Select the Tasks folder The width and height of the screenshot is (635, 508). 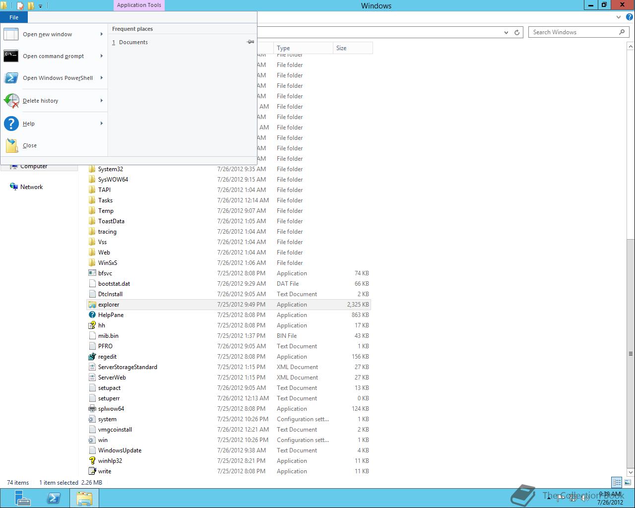coord(105,200)
